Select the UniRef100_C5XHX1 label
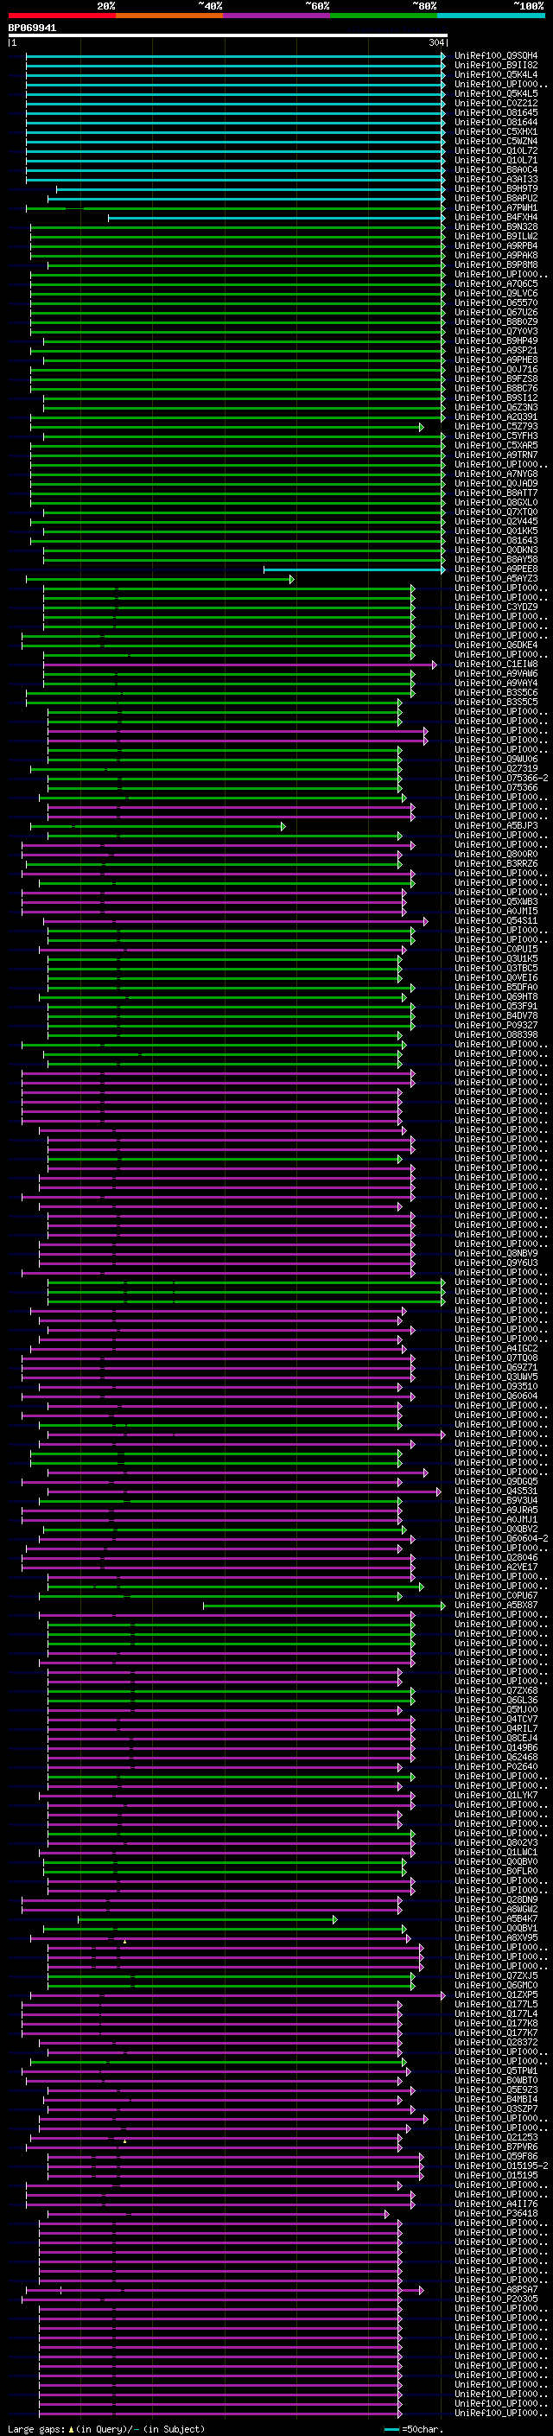Image resolution: width=553 pixels, height=2436 pixels. 496,131
